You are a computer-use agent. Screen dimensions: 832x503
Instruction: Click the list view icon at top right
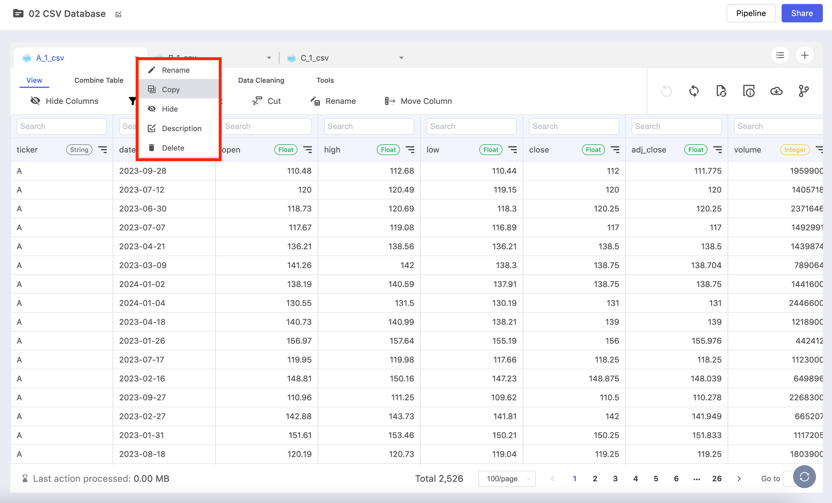[x=780, y=55]
